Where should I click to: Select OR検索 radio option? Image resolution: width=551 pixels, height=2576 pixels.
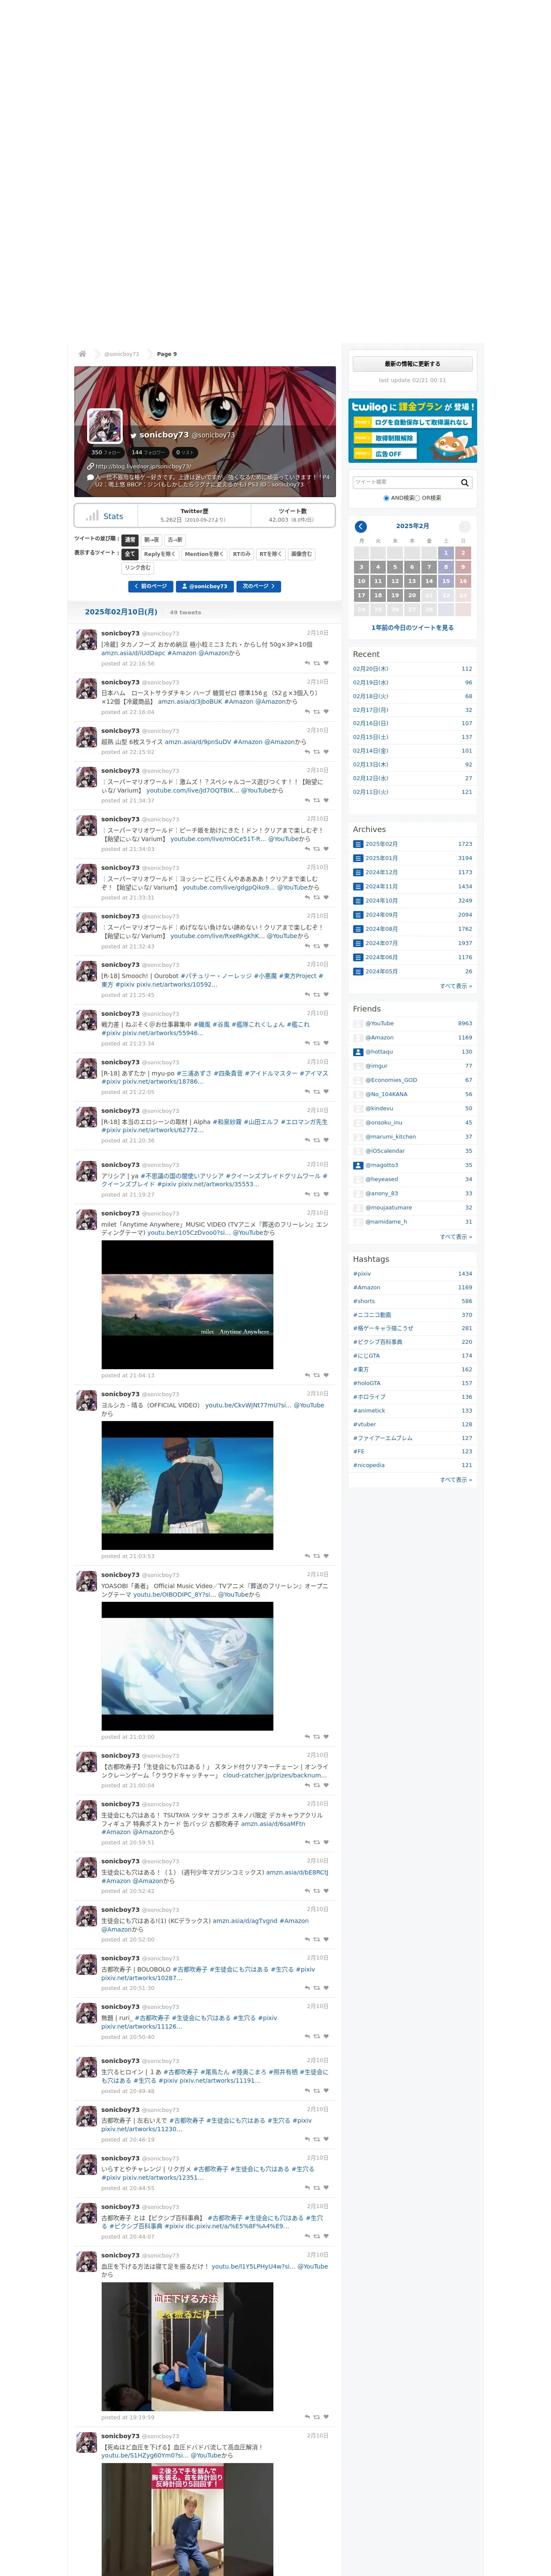(x=418, y=498)
